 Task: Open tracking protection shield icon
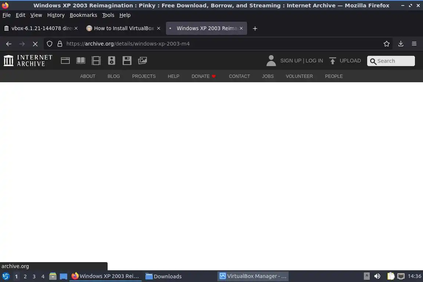(x=49, y=44)
